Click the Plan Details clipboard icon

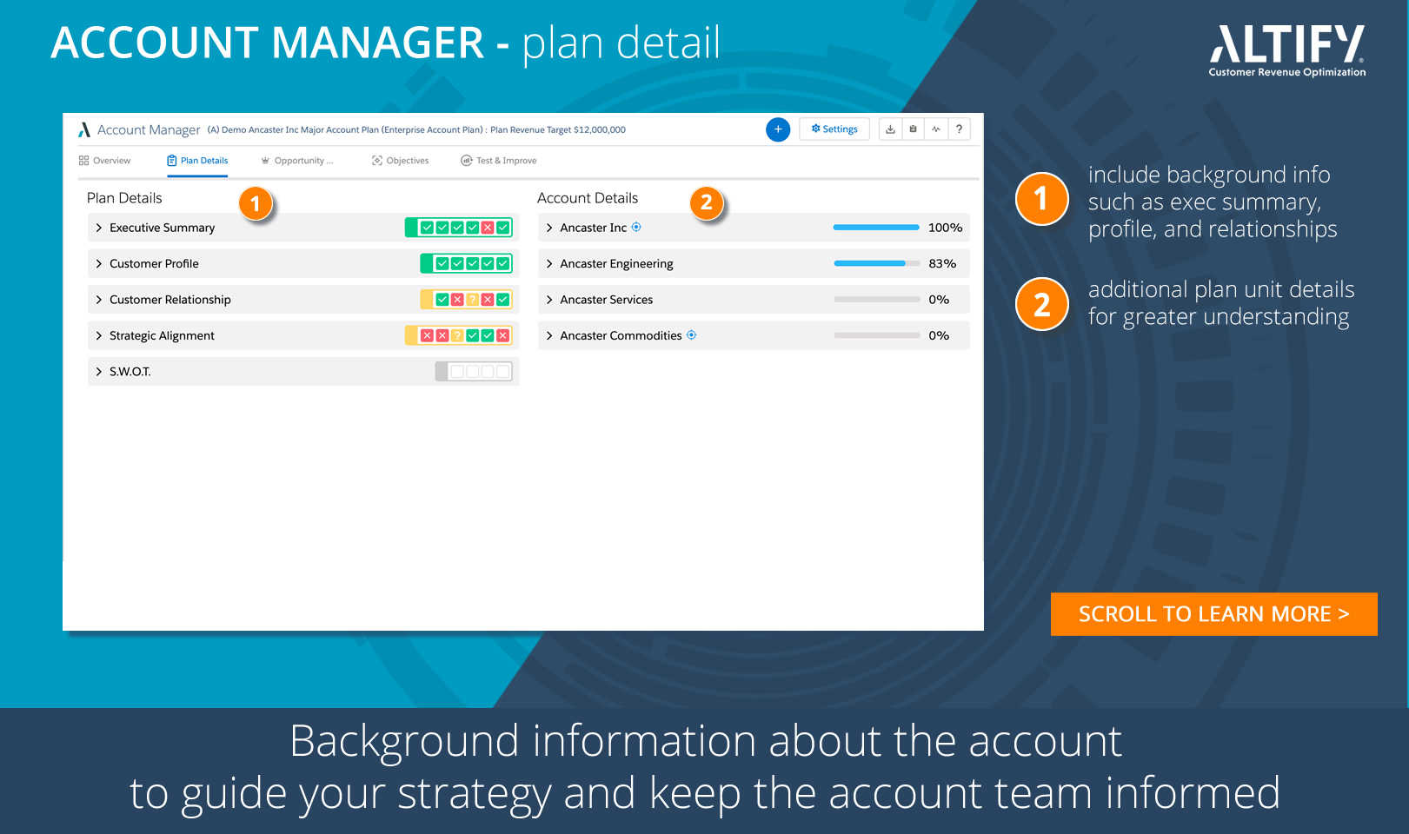tap(171, 161)
